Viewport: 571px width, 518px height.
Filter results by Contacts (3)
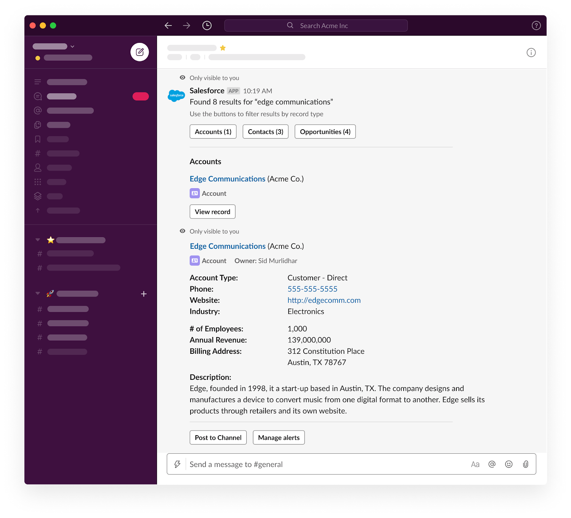(266, 132)
